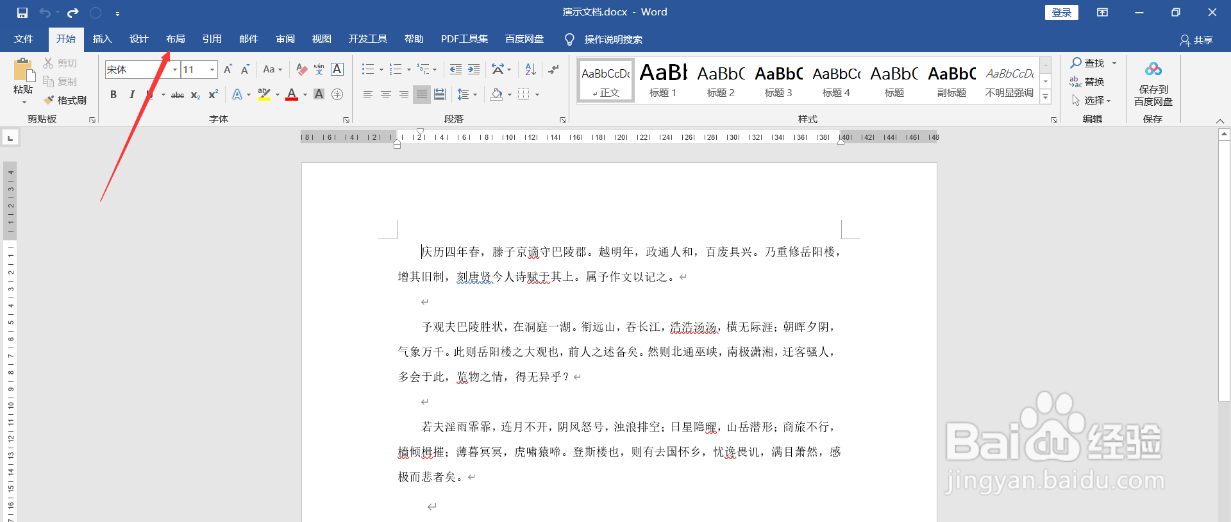Screen dimensions: 1231x522
Task: Toggle justified alignment
Action: pos(421,95)
